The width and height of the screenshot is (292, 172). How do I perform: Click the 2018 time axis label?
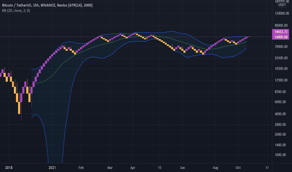pos(9,168)
